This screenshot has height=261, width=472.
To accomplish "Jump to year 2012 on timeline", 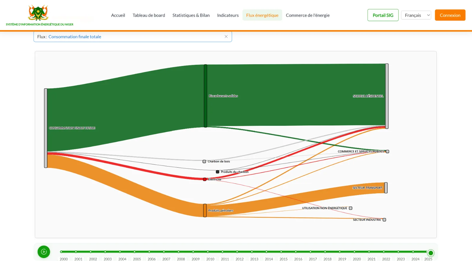I will click(x=237, y=252).
